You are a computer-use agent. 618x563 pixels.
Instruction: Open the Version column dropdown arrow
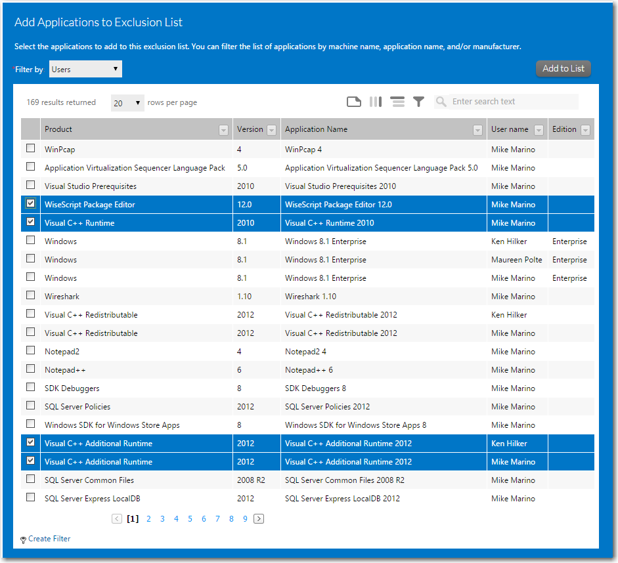[x=271, y=130]
